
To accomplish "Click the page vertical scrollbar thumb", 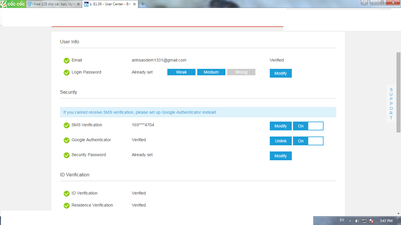I will (398, 92).
